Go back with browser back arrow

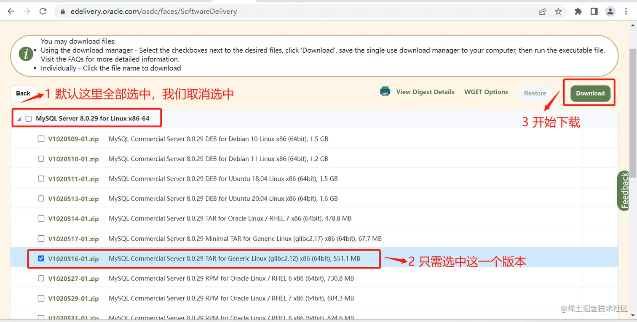coord(11,11)
